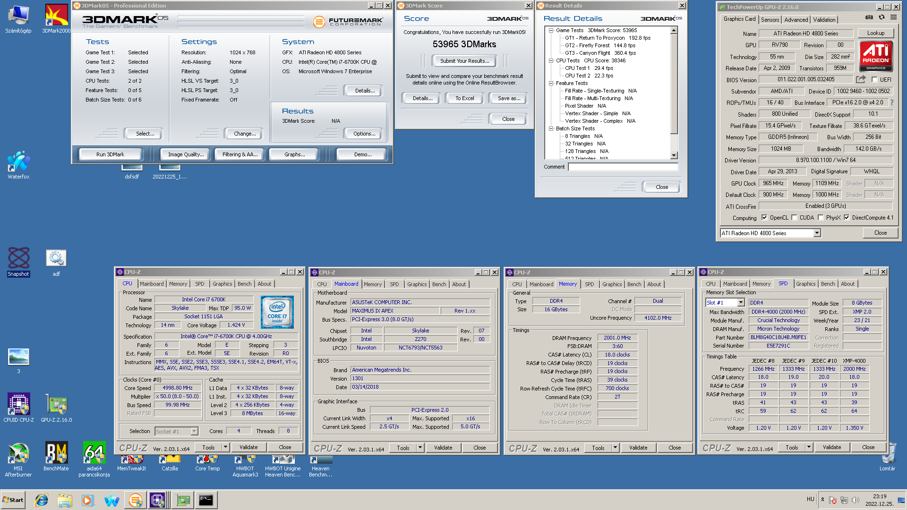
Task: Click Save as... button in 3DMark Score
Action: click(x=509, y=98)
